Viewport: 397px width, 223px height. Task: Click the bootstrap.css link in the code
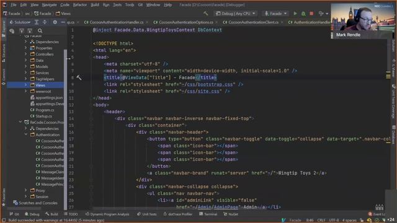[215, 84]
